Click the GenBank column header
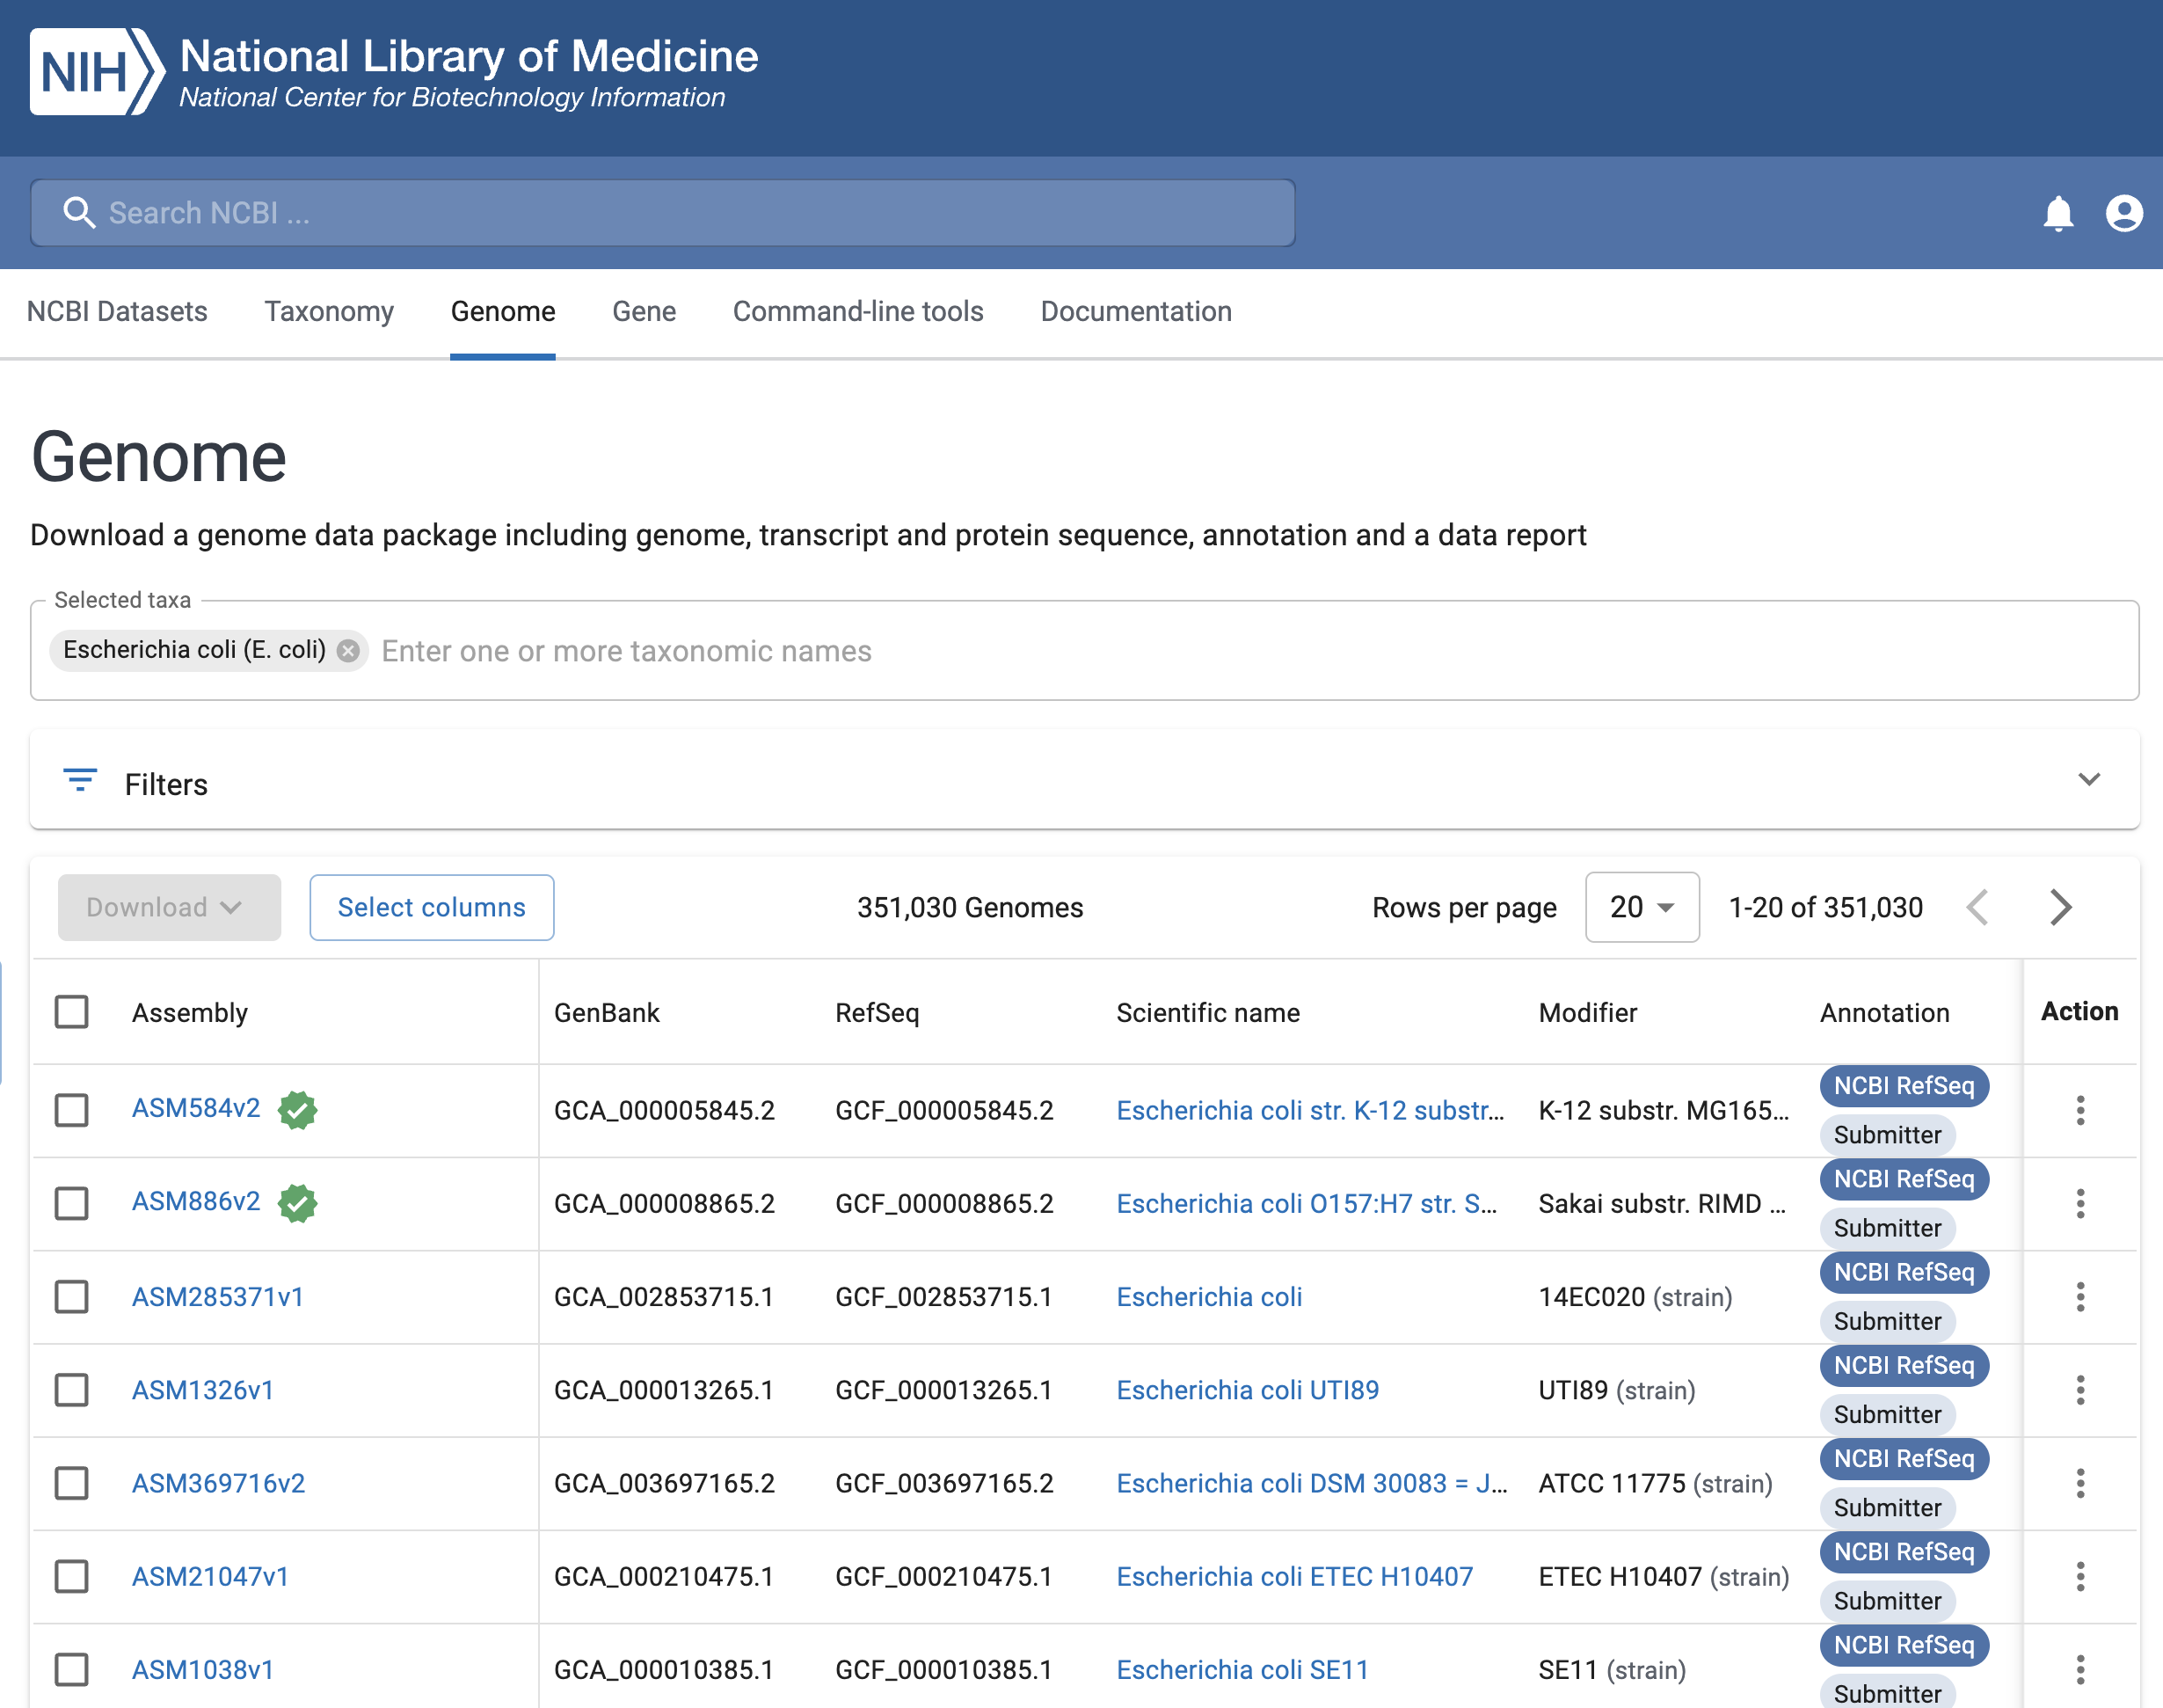This screenshot has height=1708, width=2163. pyautogui.click(x=607, y=1012)
